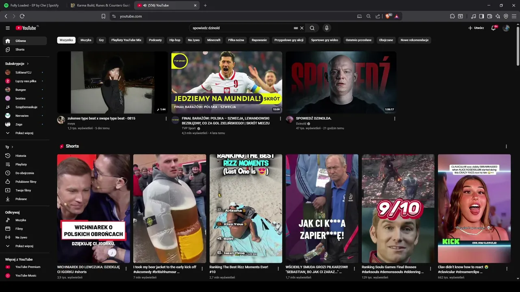Reload the page
This screenshot has height=292, width=520.
point(22,16)
